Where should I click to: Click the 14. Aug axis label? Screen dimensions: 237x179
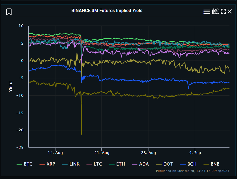coord(55,153)
